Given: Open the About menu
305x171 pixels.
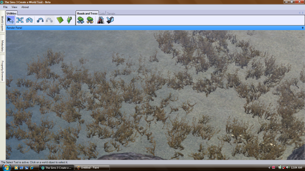Looking at the screenshot, I should coord(25,7).
